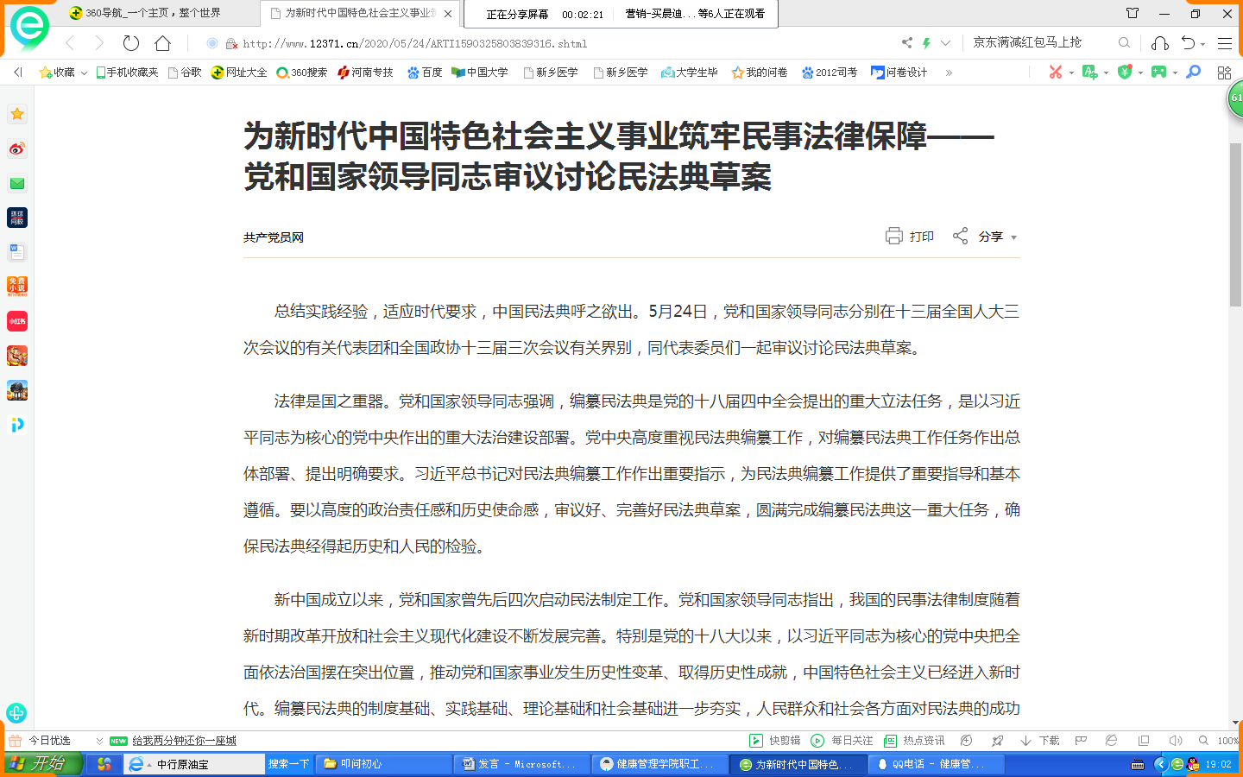Go to browser home page icon
Image resolution: width=1243 pixels, height=777 pixels.
[162, 43]
